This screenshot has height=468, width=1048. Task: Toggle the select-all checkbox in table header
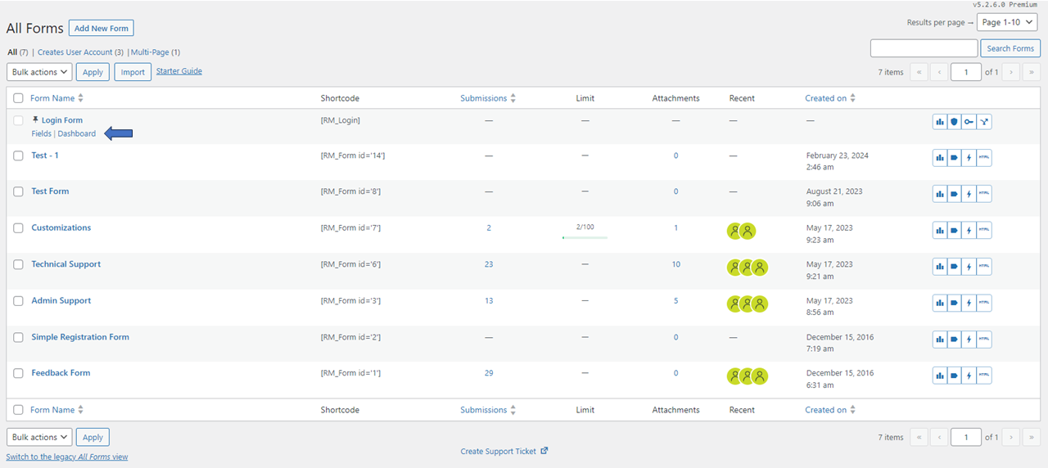coord(18,98)
